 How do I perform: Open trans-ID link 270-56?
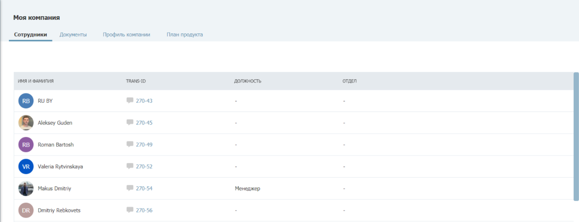[x=144, y=210]
